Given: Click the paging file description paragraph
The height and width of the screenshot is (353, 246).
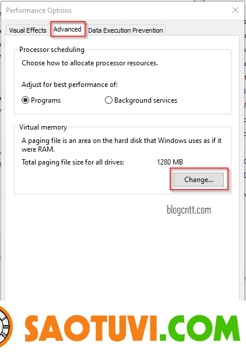Looking at the screenshot, I should [x=121, y=145].
